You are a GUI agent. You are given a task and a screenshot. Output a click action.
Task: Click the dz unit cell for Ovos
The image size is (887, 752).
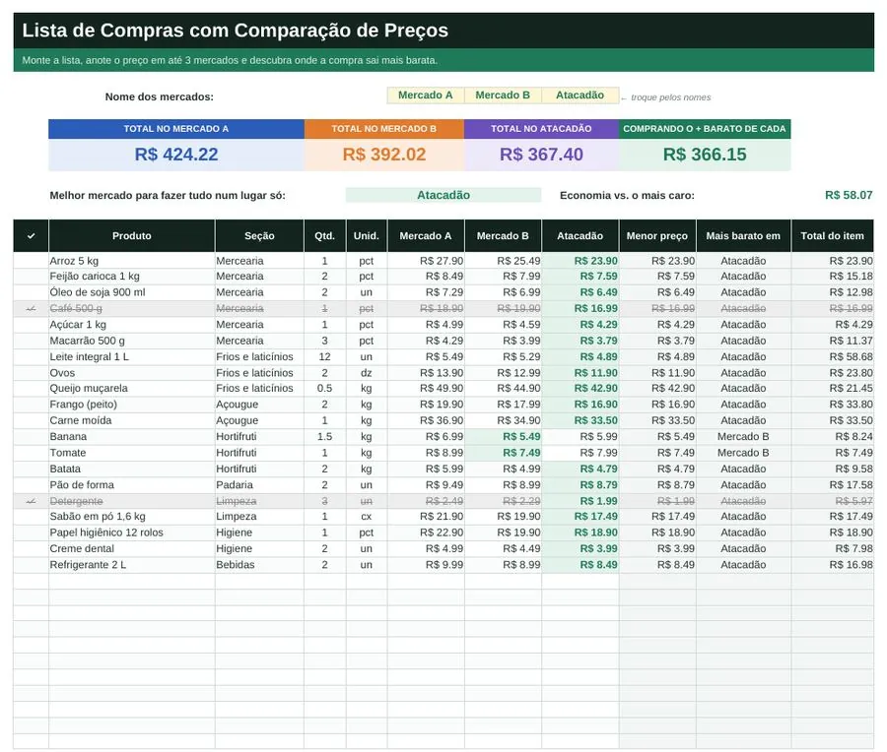[x=367, y=373]
